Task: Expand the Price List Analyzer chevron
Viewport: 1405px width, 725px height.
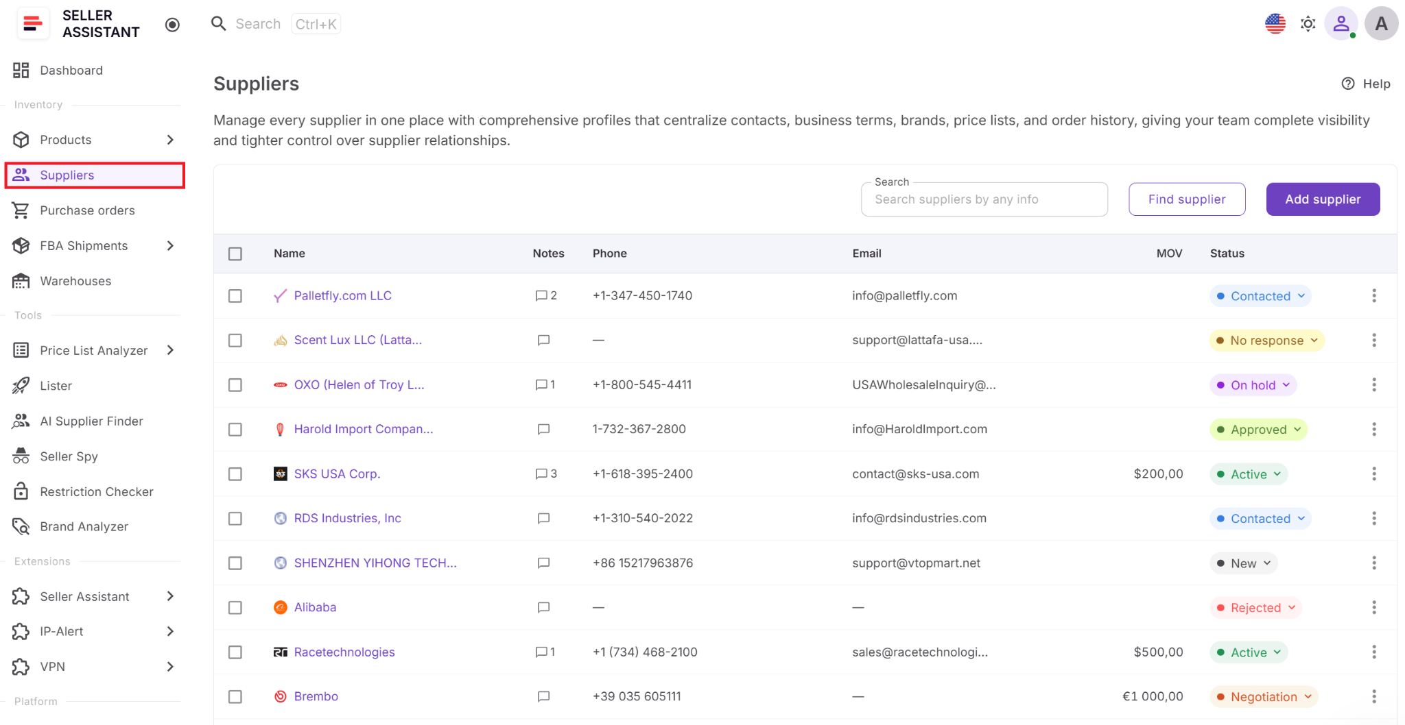Action: pyautogui.click(x=170, y=350)
